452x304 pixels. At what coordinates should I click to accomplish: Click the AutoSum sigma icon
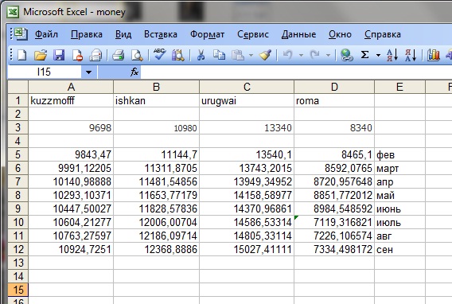tap(364, 55)
